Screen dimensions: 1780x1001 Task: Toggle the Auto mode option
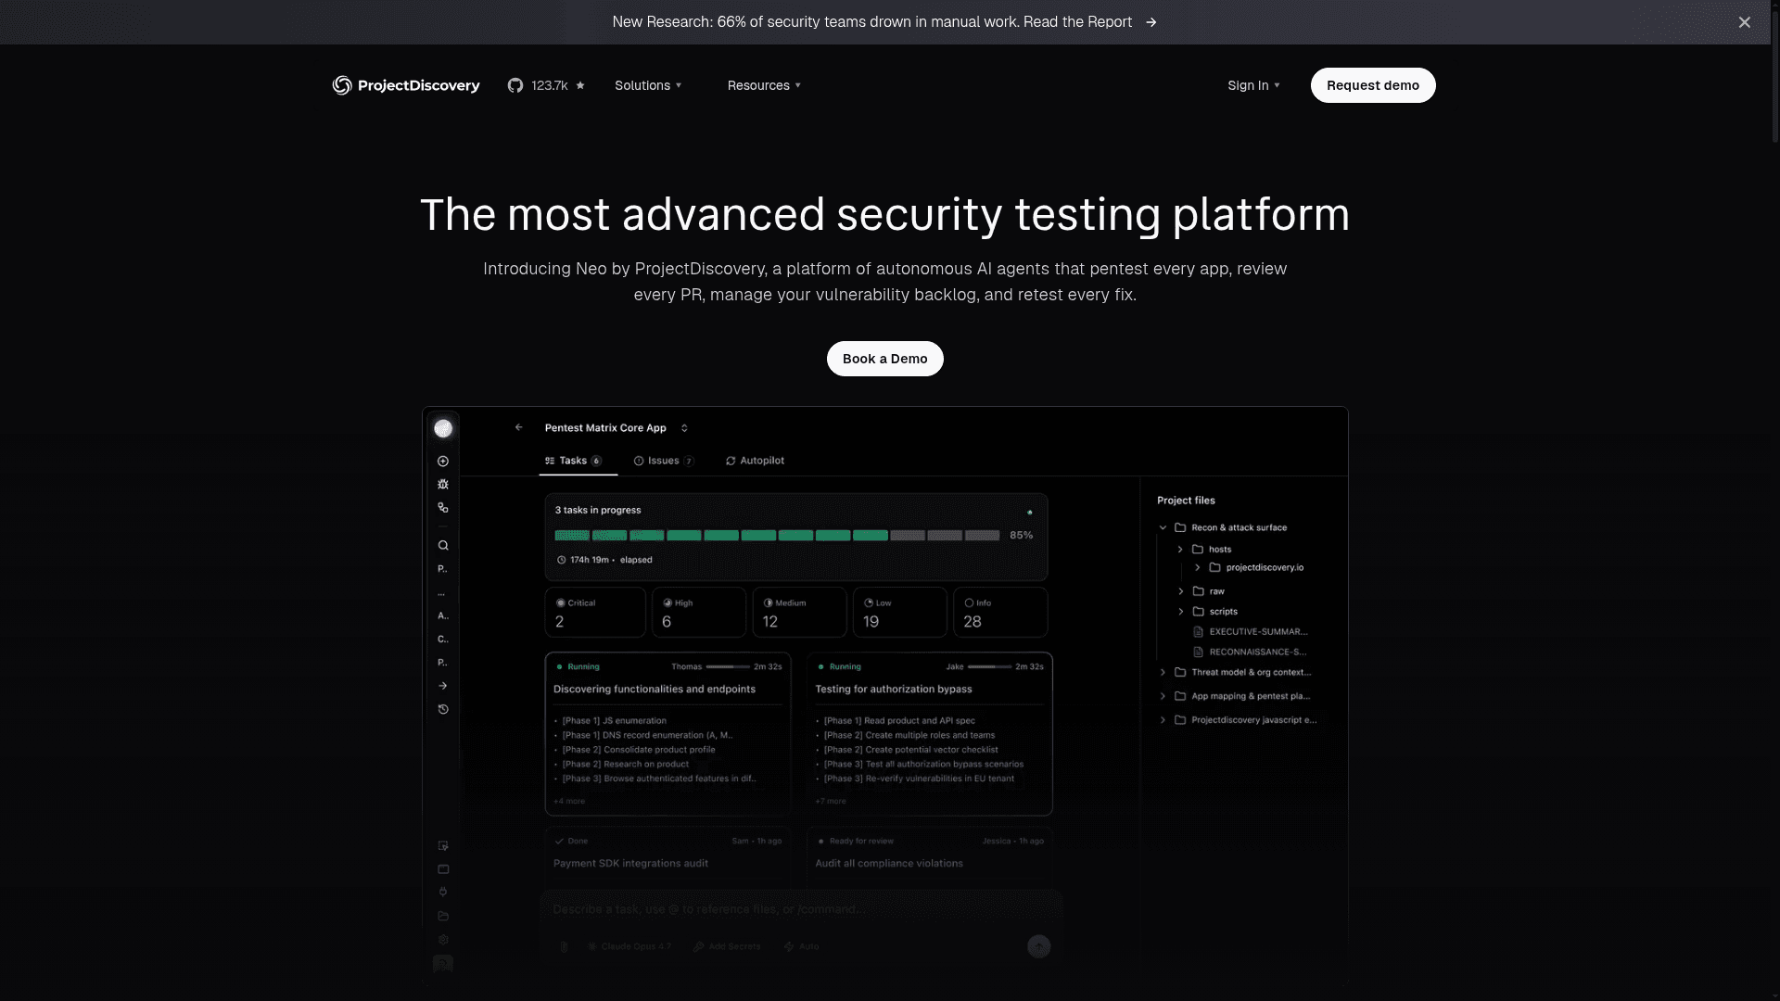click(802, 946)
